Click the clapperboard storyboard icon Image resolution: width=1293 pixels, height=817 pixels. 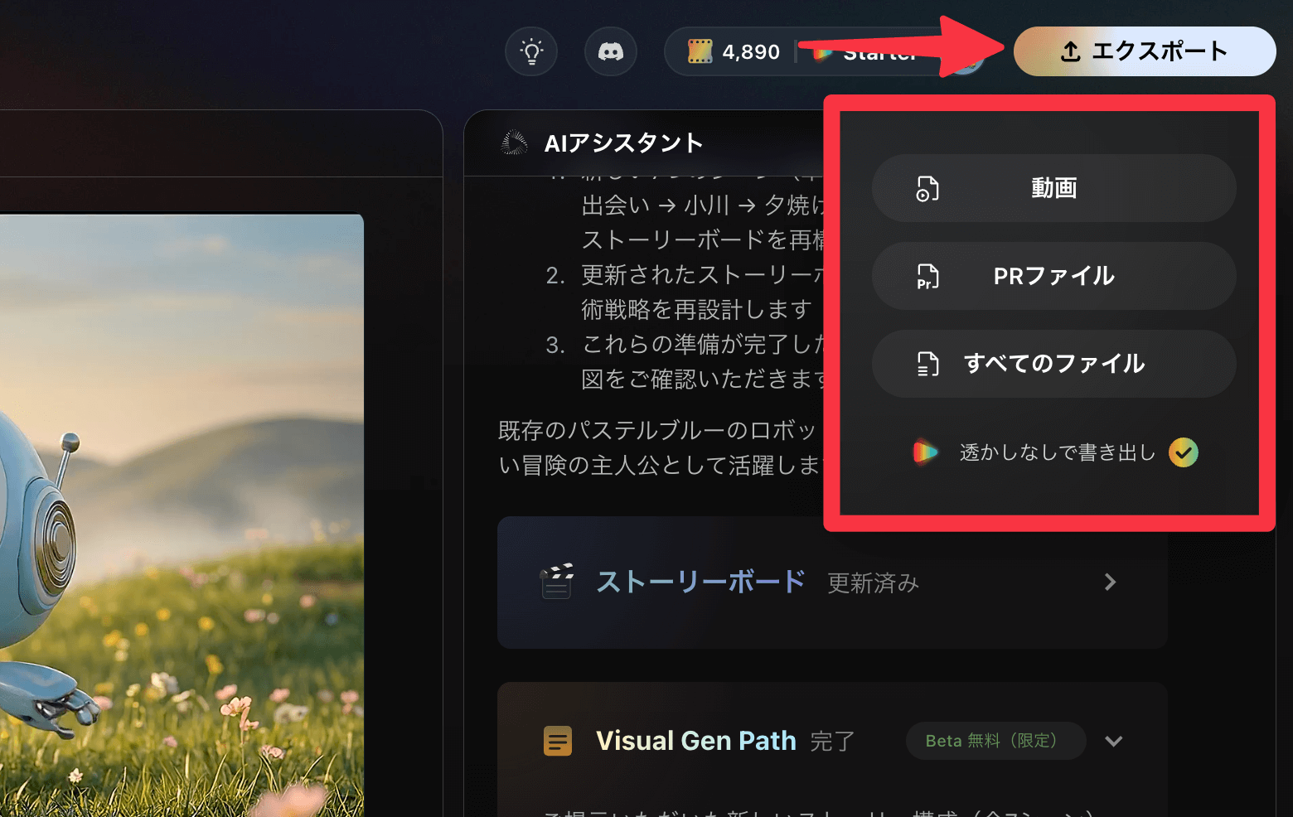(557, 582)
